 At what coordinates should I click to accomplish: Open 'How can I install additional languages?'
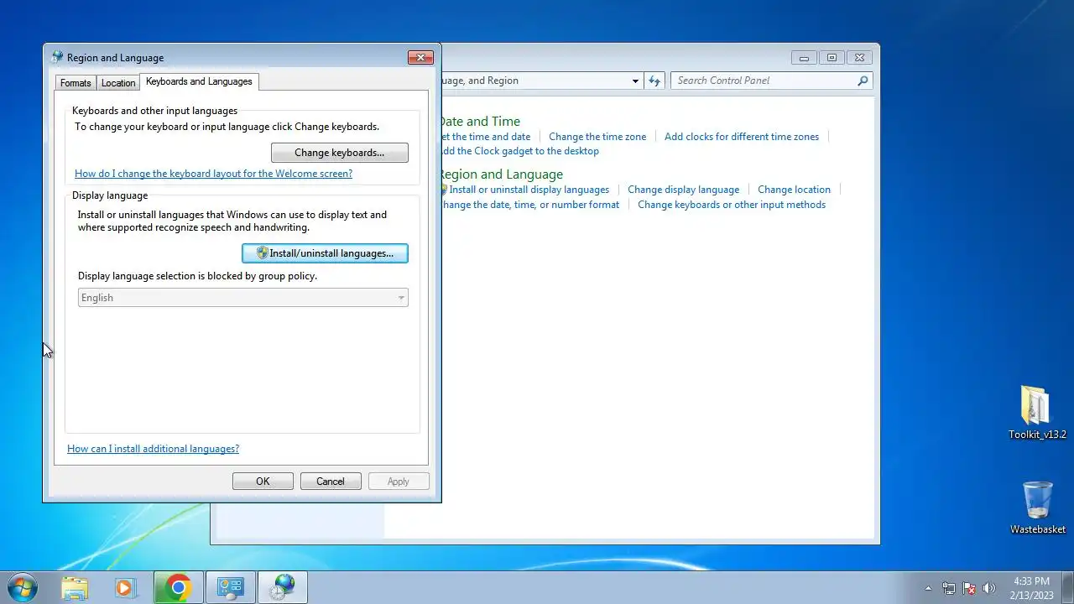[x=153, y=449]
